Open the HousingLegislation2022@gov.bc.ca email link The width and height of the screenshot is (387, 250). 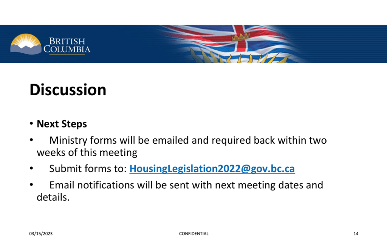click(212, 169)
